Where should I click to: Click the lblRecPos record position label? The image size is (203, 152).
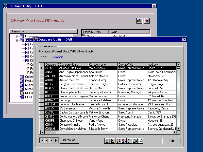point(69,141)
